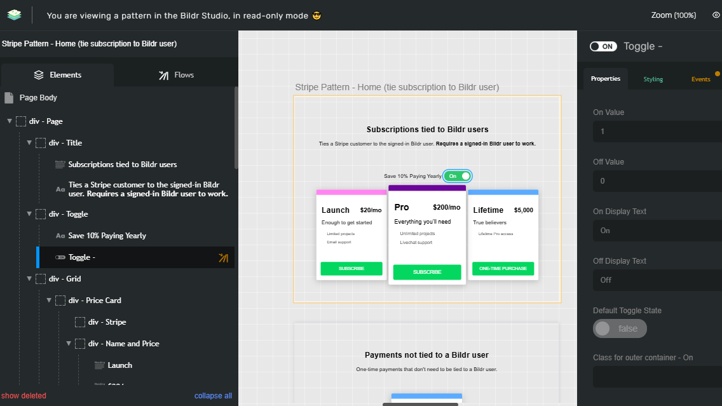722x406 pixels.
Task: Open the Properties tab
Action: pyautogui.click(x=606, y=79)
